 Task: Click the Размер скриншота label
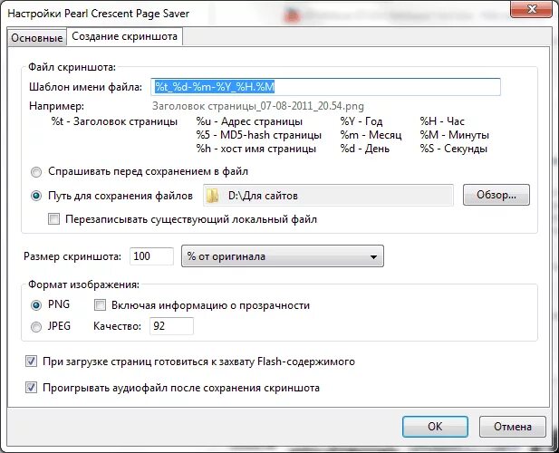[72, 256]
